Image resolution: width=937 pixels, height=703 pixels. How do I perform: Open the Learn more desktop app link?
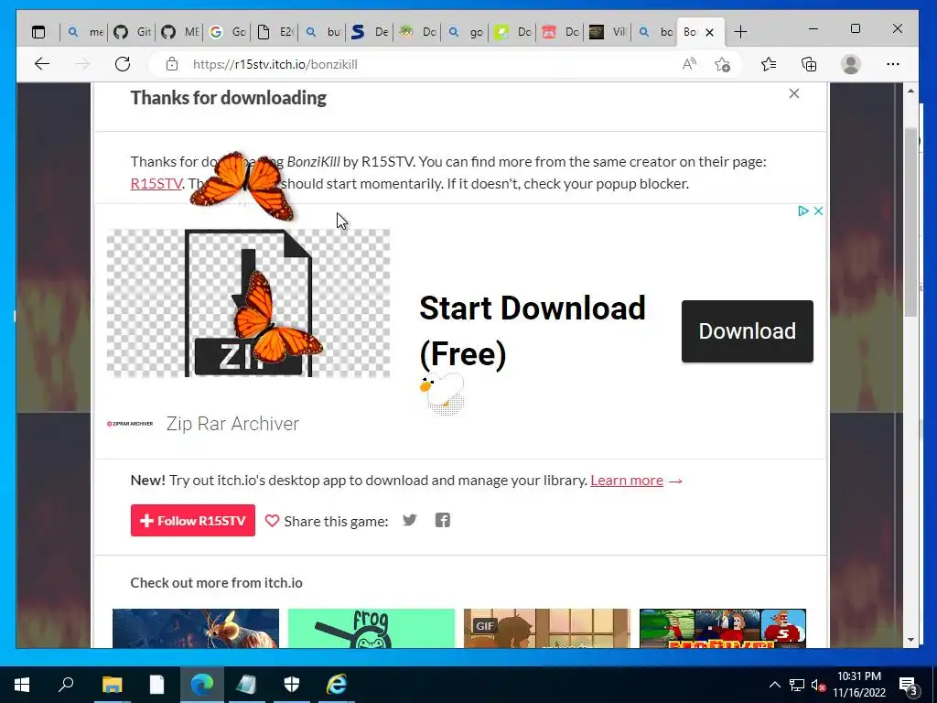click(x=626, y=480)
